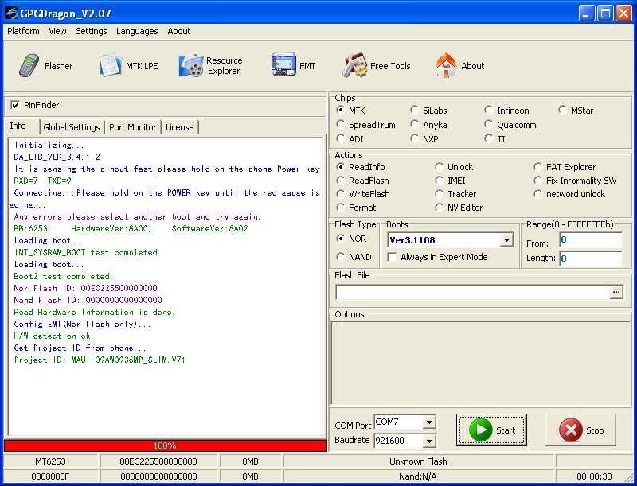This screenshot has width=637, height=486.
Task: Select netword unlock action
Action: pyautogui.click(x=538, y=194)
